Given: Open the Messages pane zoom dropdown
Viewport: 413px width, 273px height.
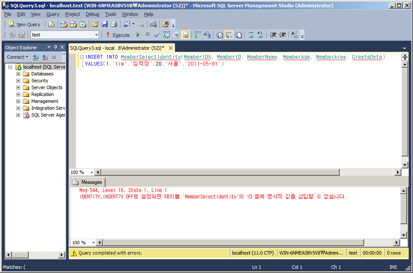Looking at the screenshot, I should coord(93,243).
